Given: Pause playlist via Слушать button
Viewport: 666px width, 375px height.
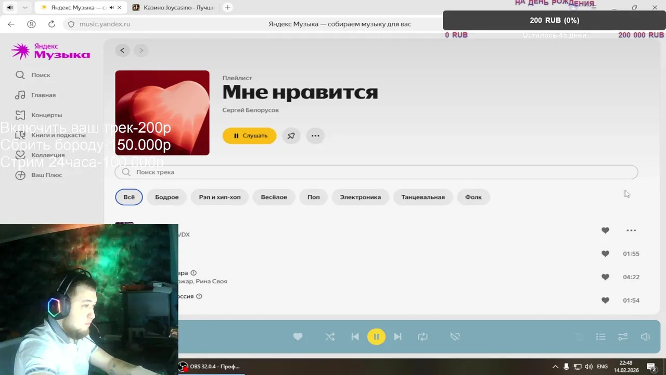Looking at the screenshot, I should 249,136.
